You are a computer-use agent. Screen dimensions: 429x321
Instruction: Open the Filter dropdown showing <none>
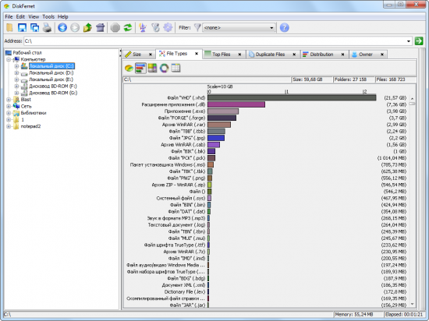(x=239, y=27)
